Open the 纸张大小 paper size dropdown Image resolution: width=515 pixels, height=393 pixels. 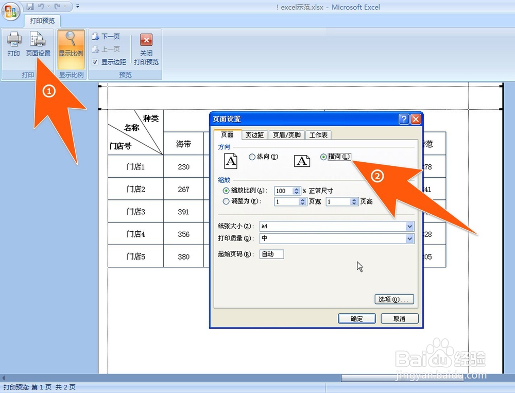(x=409, y=226)
